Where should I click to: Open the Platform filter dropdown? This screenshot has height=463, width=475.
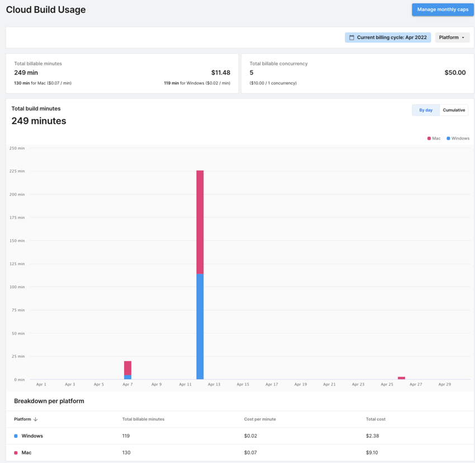[x=452, y=37]
